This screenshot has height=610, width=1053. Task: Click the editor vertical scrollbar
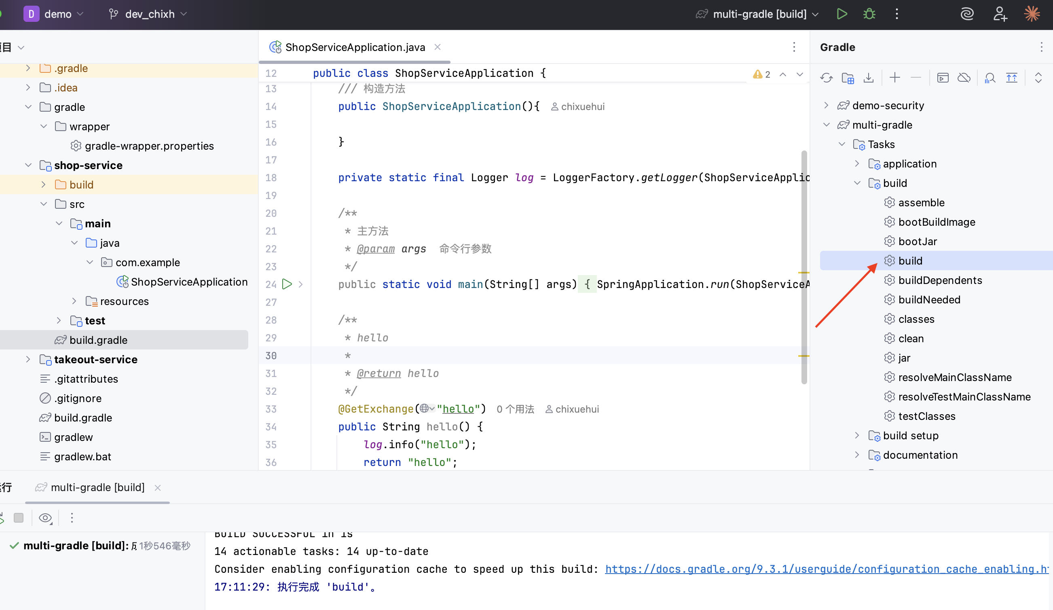pyautogui.click(x=804, y=267)
